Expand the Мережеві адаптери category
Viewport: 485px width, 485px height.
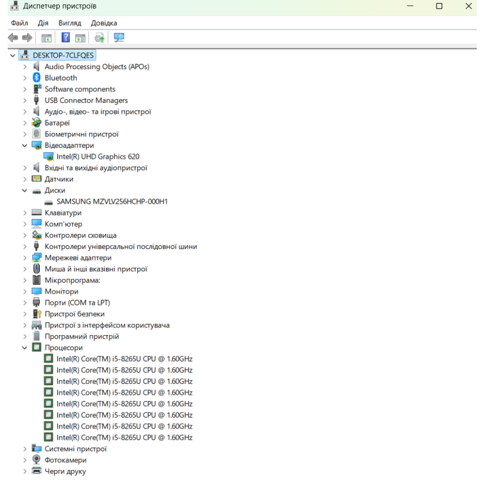tap(25, 258)
